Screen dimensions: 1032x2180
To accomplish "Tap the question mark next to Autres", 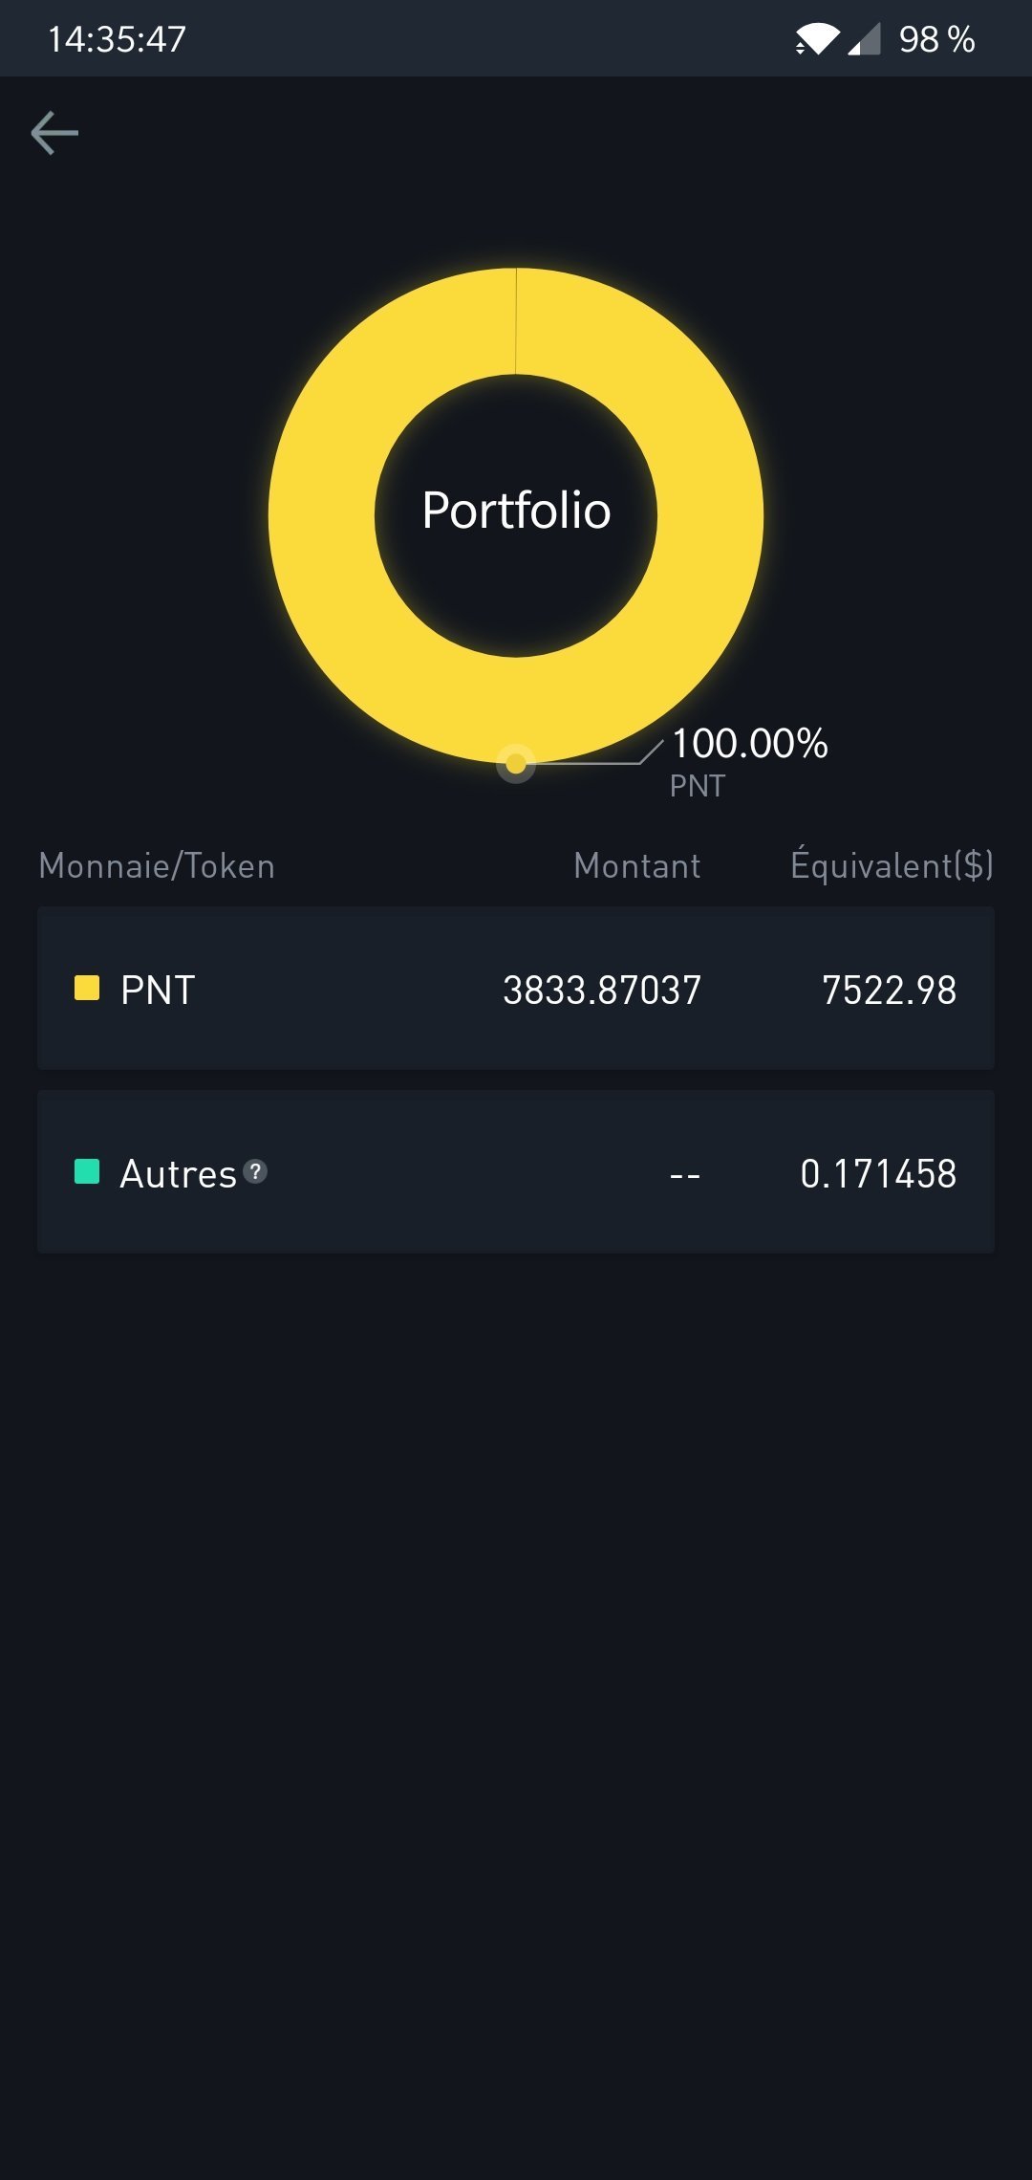I will coord(255,1171).
